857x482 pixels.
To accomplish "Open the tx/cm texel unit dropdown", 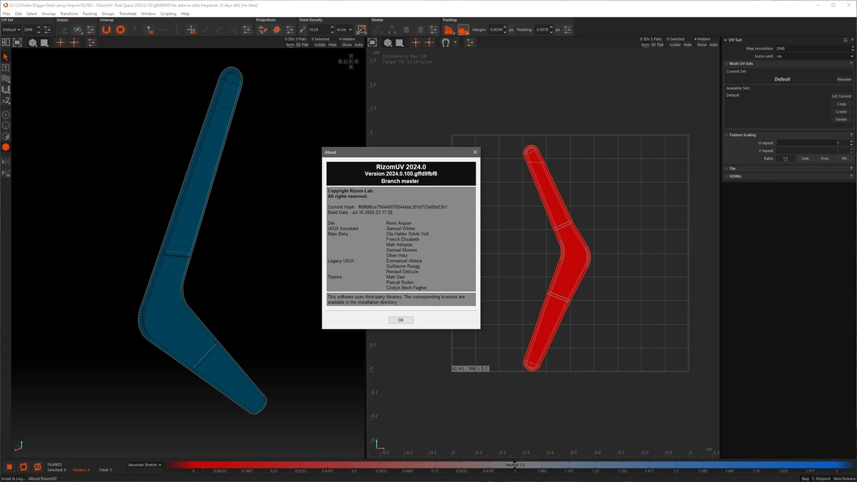I will pyautogui.click(x=344, y=29).
